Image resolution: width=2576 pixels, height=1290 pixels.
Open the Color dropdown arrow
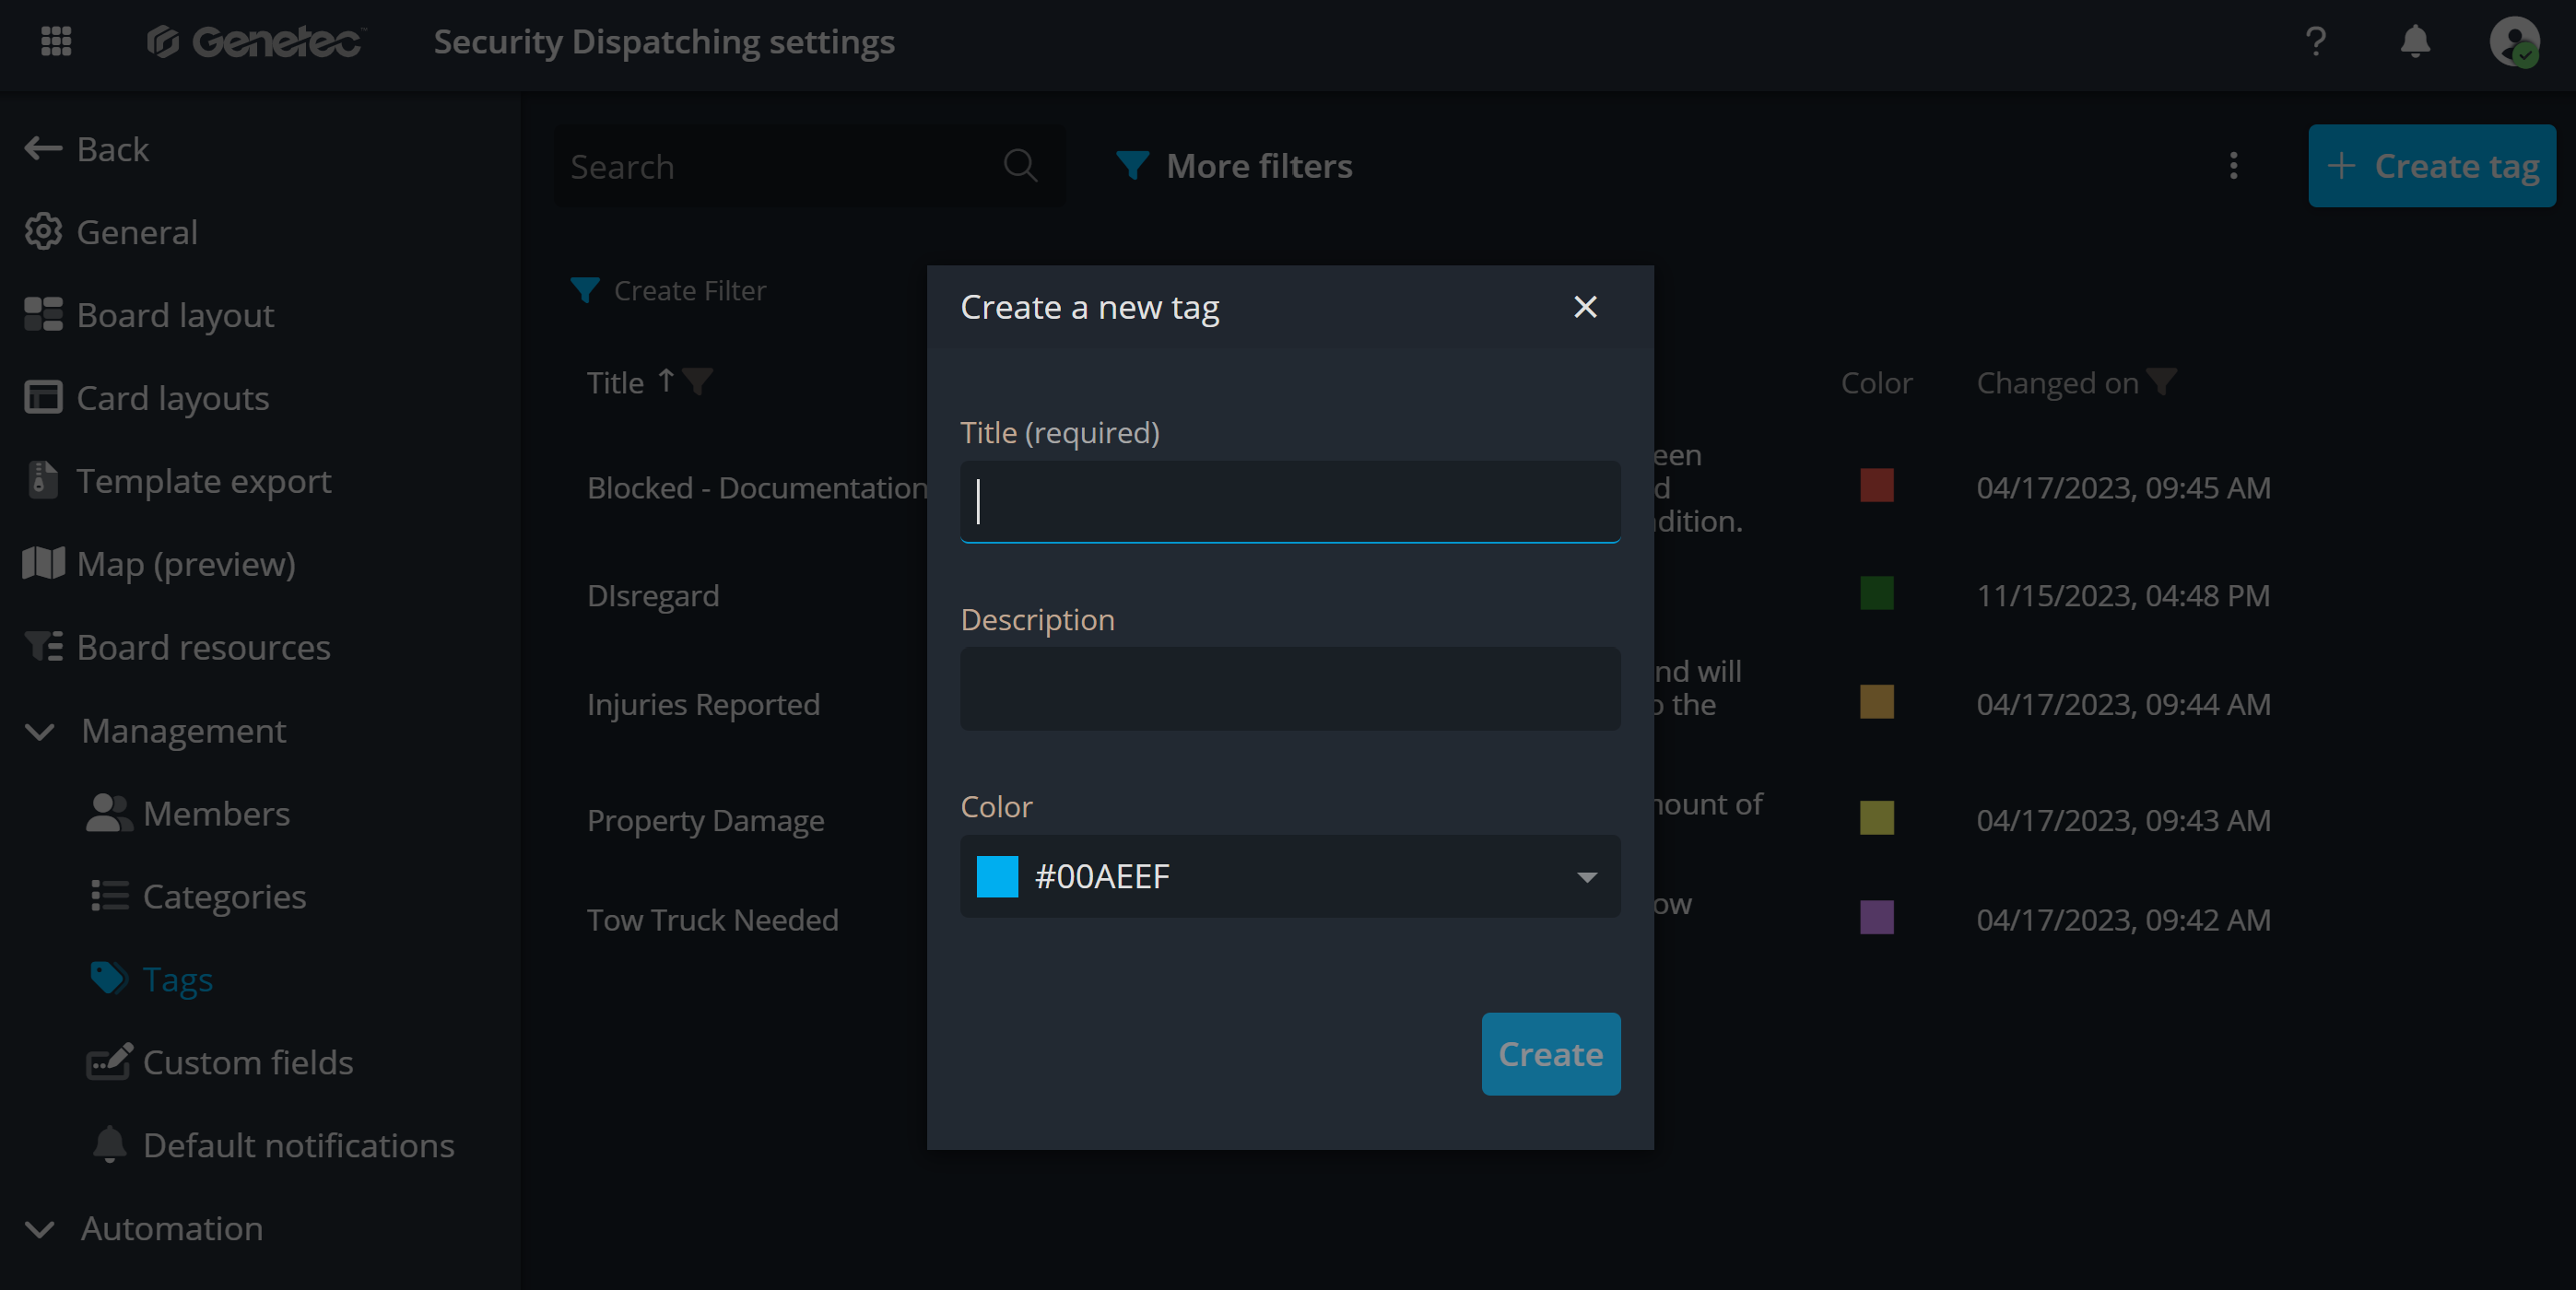pyautogui.click(x=1586, y=877)
